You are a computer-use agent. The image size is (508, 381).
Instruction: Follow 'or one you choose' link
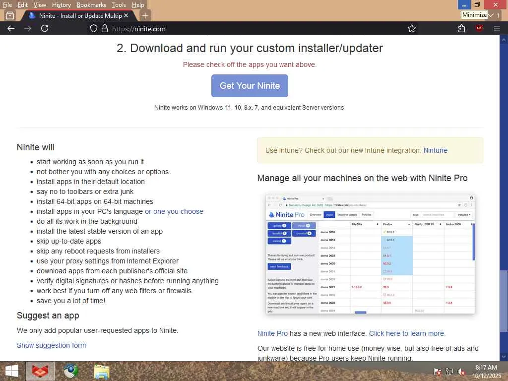pos(174,211)
